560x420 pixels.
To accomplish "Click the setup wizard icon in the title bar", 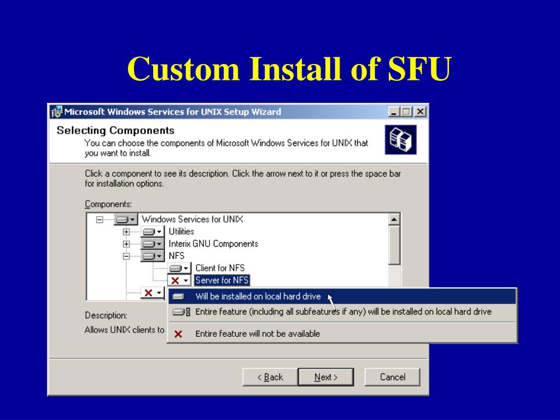I will click(56, 112).
